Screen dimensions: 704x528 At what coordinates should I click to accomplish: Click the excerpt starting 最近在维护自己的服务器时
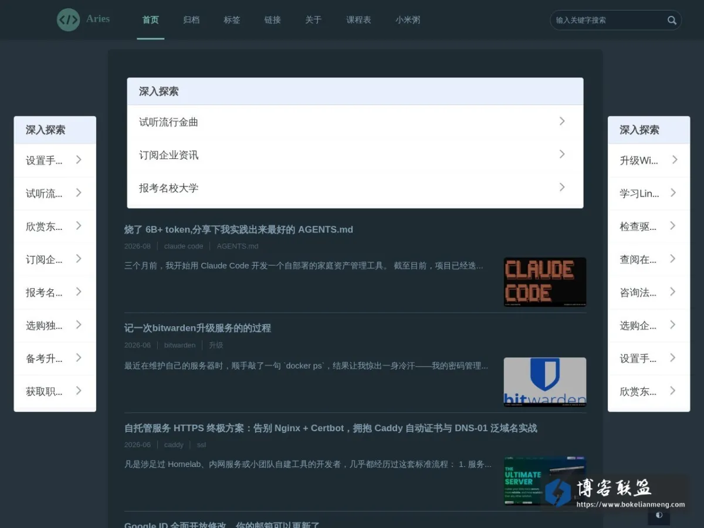306,365
